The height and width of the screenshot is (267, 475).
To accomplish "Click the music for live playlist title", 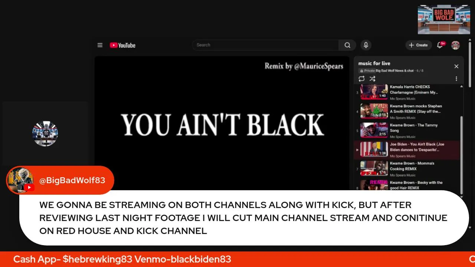I will (x=374, y=63).
